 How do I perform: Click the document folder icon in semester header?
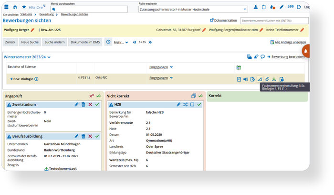[249, 57]
